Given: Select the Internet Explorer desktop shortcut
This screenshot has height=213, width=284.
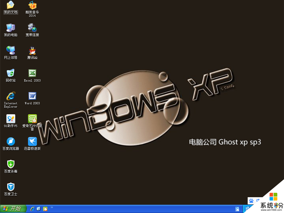Looking at the screenshot, I should click(x=11, y=96).
